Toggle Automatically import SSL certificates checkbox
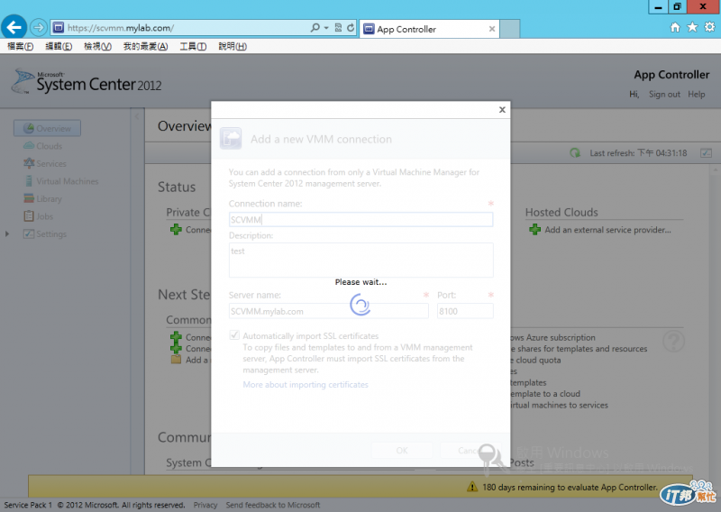 coord(234,335)
